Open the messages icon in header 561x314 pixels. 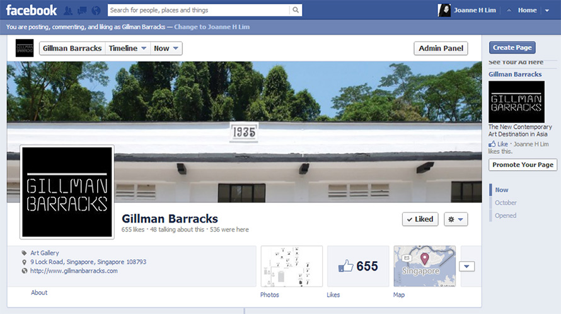(82, 11)
